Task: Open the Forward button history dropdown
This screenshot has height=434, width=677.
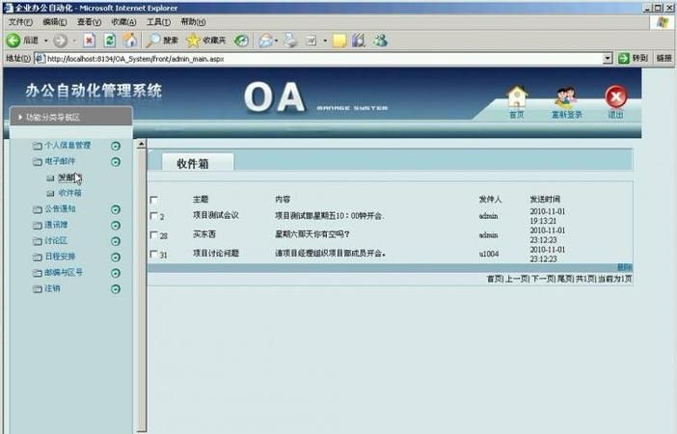Action: click(74, 41)
